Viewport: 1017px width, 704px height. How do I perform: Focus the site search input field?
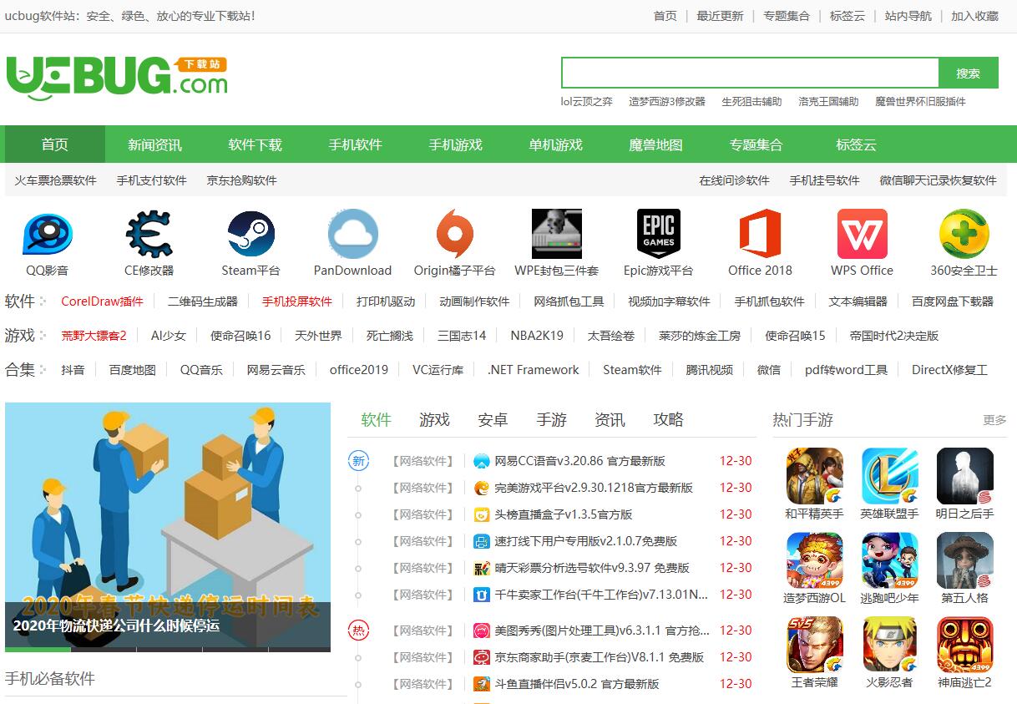(751, 73)
